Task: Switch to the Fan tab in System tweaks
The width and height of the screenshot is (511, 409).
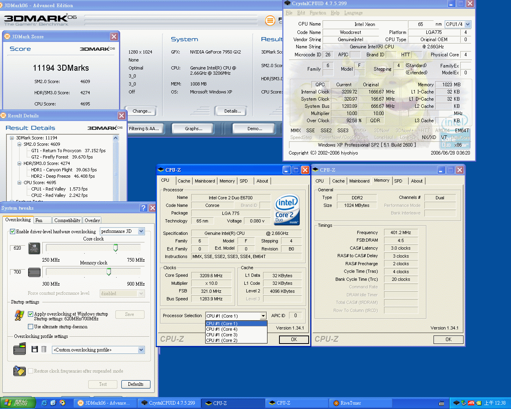Action: tap(42, 220)
